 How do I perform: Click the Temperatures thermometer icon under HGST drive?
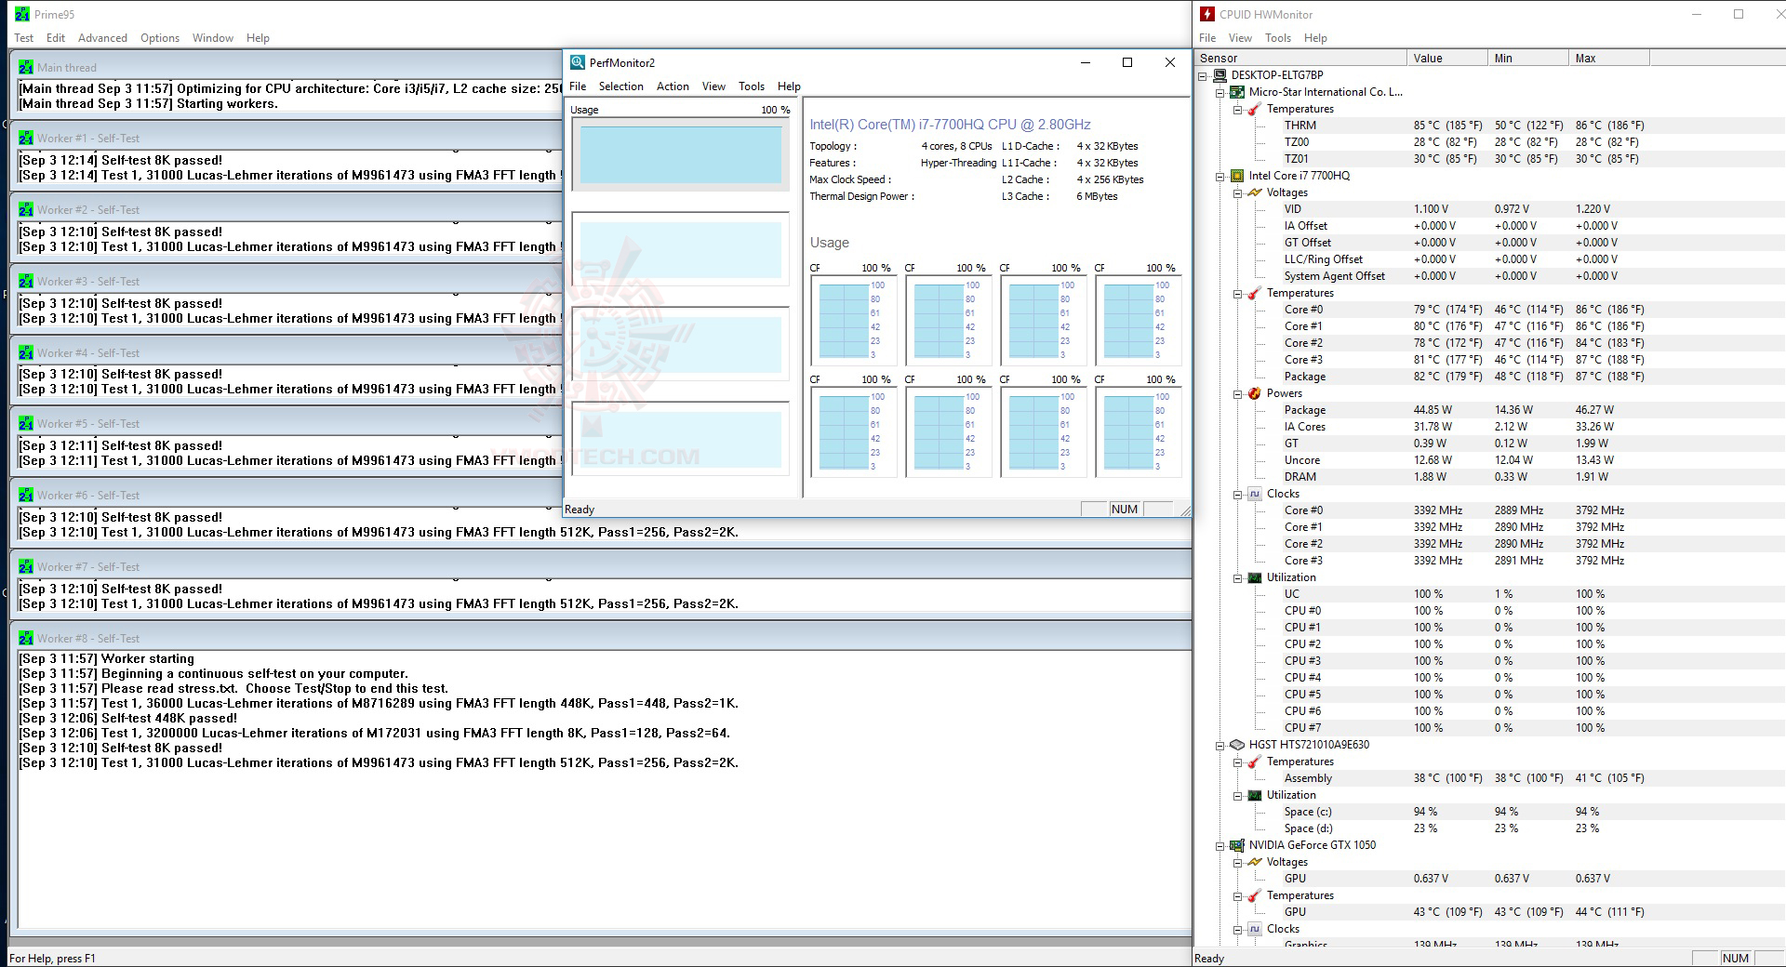1254,762
